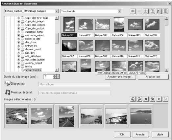Click the Nature-010 file name label
The width and height of the screenshot is (172, 140).
(119, 56)
